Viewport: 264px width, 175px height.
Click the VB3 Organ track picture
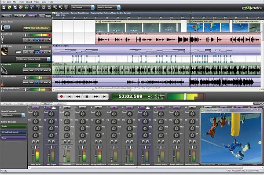click(4, 51)
